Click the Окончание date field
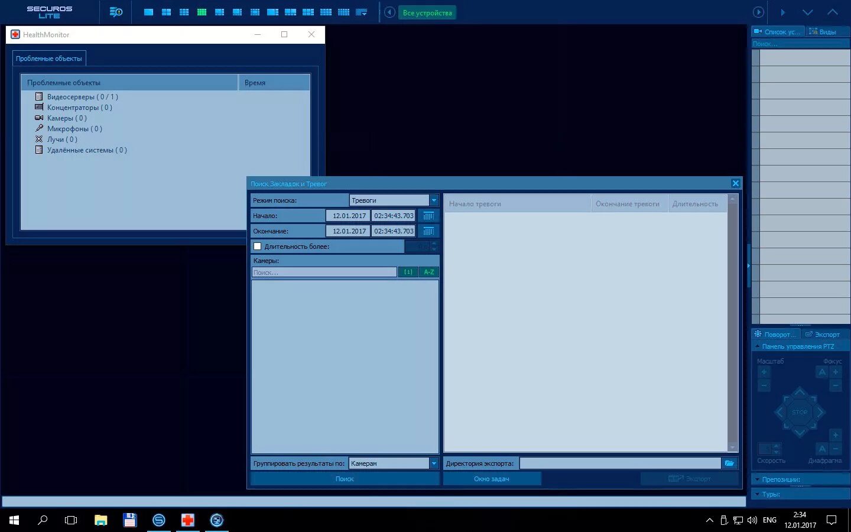 point(348,231)
